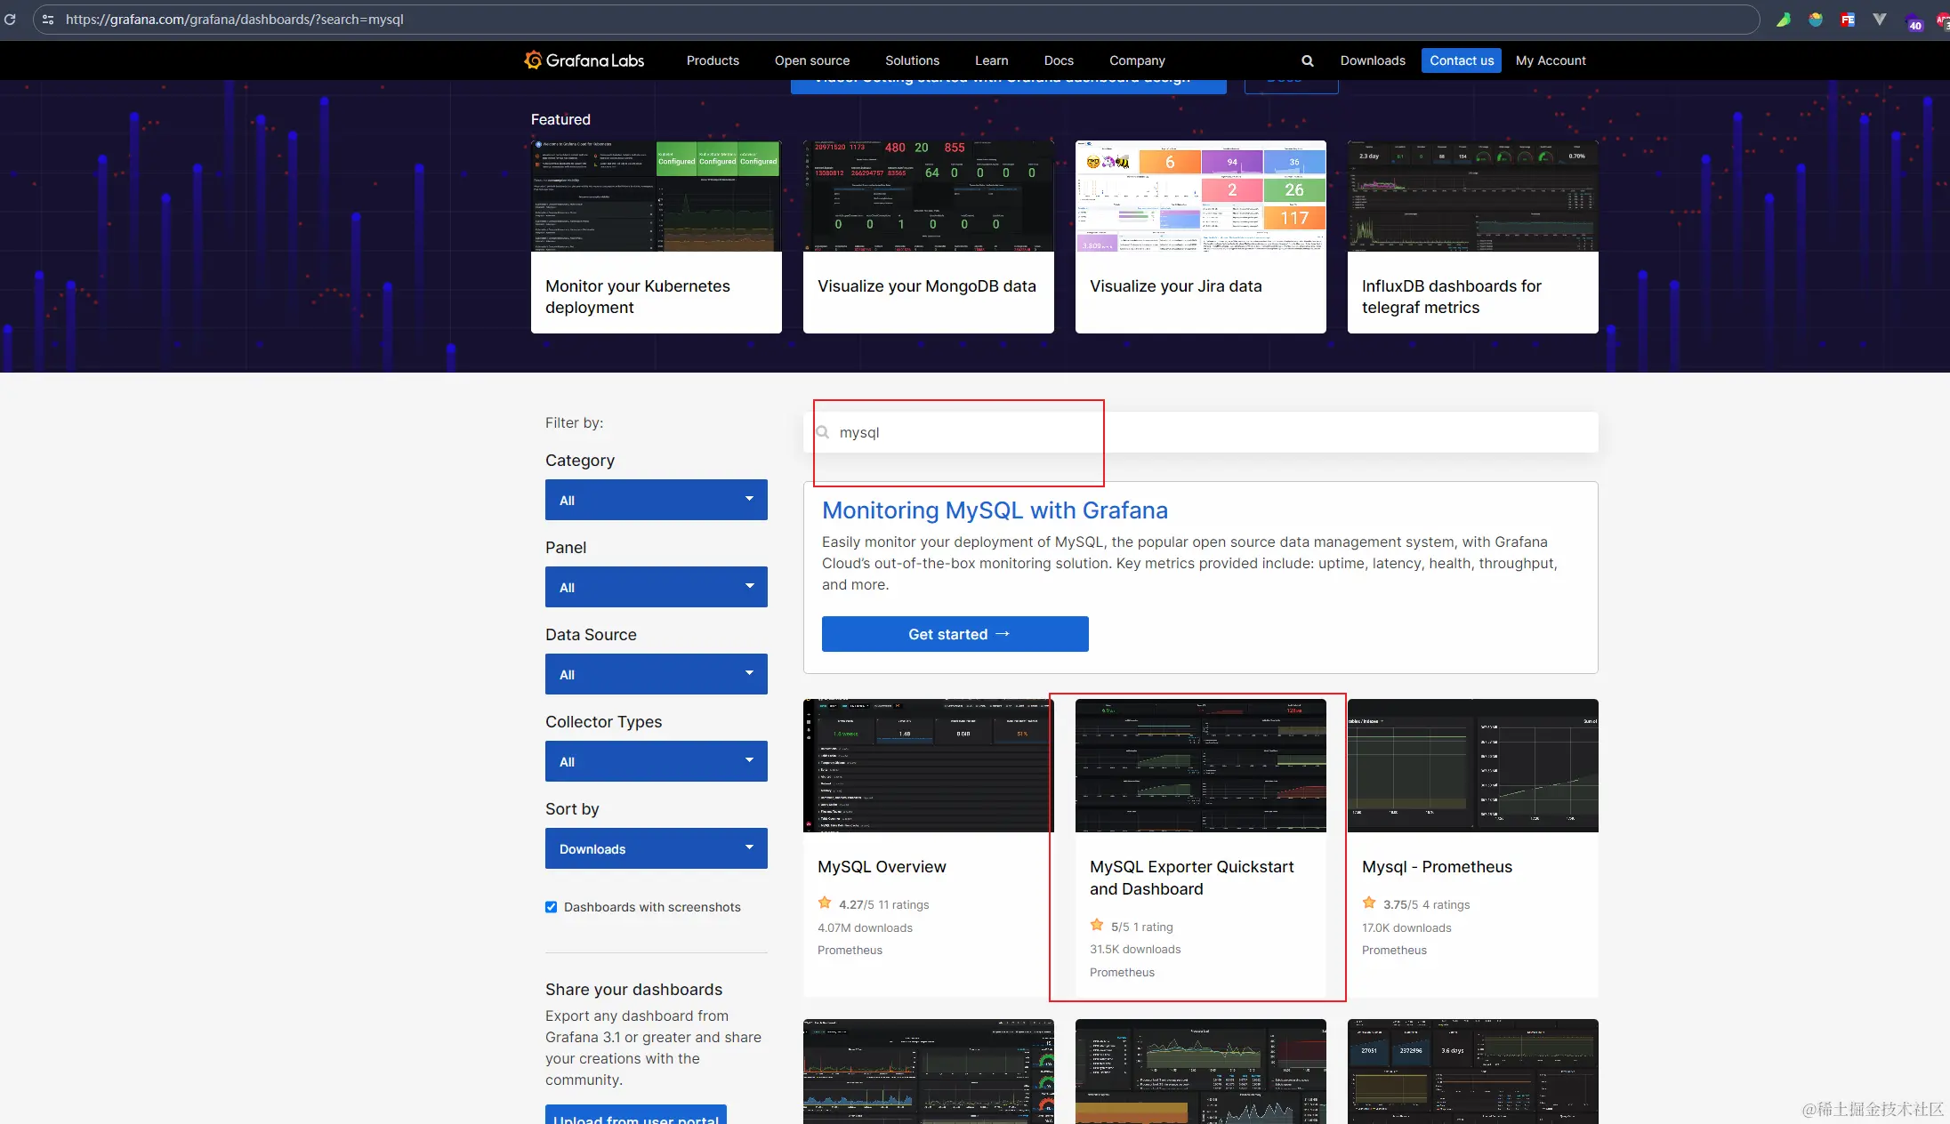The height and width of the screenshot is (1124, 1950).
Task: Click the Grafana Labs logo
Action: (584, 60)
